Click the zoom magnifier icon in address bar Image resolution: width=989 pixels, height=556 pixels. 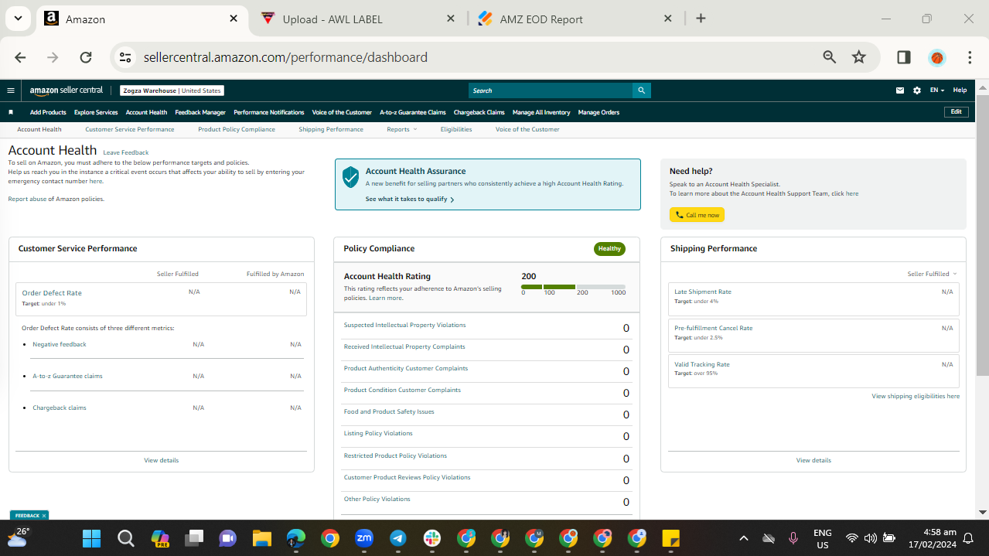pos(830,57)
